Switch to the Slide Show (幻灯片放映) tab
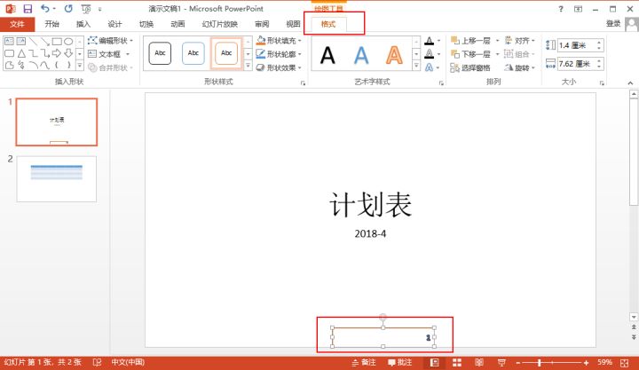 (220, 24)
